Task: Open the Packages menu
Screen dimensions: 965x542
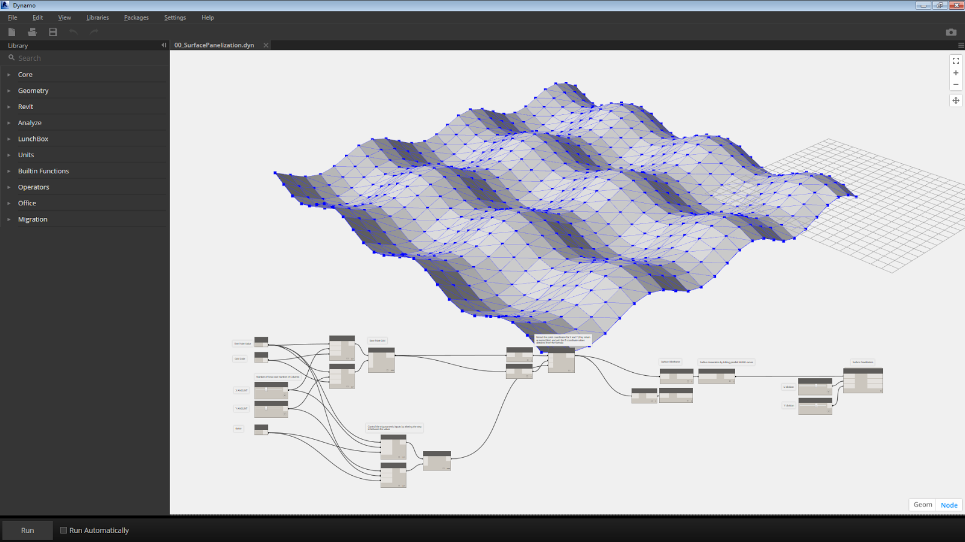Action: (136, 17)
